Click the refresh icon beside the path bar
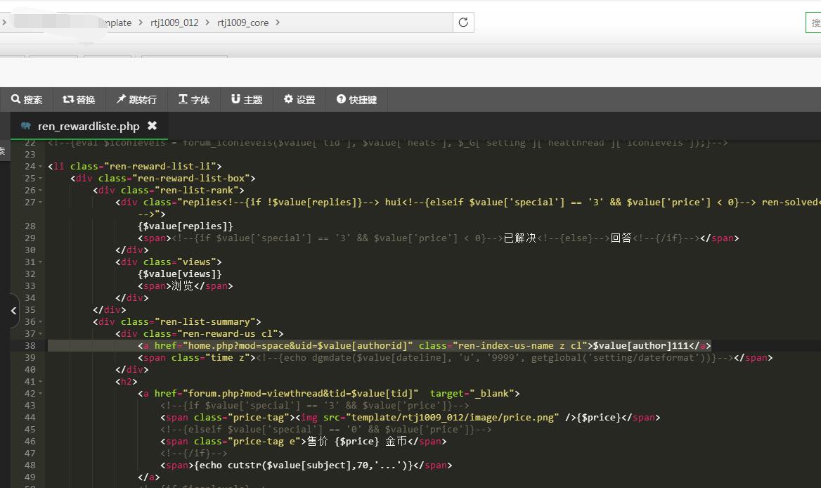 click(463, 23)
